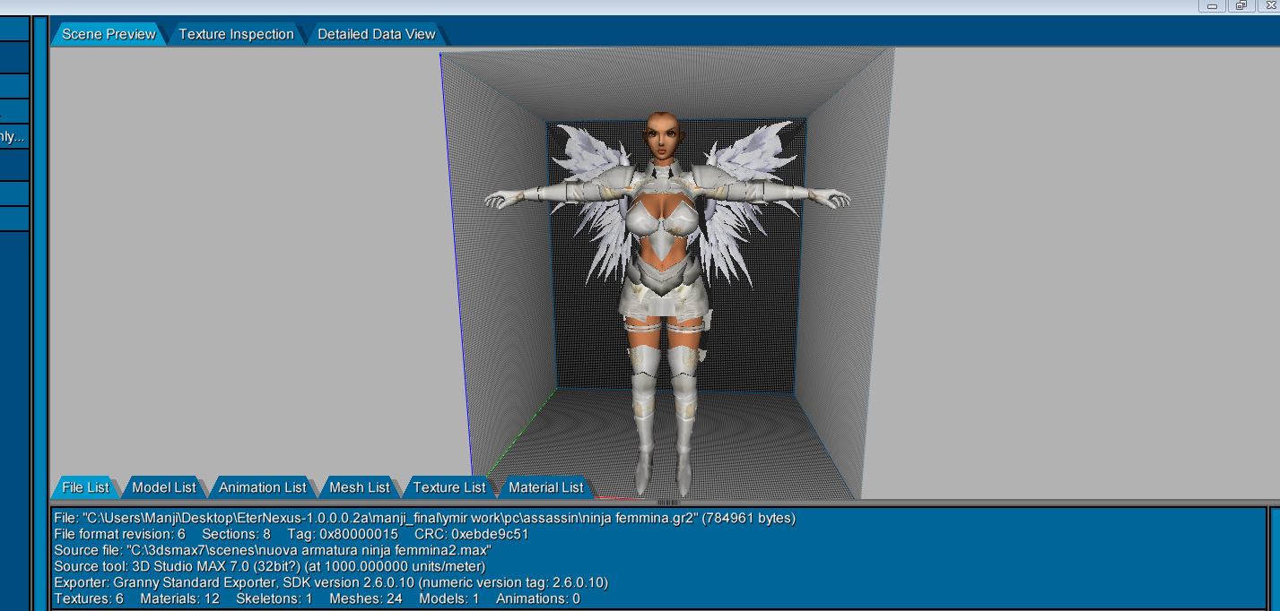This screenshot has width=1280, height=611.
Task: Open the Texture Inspection tab
Action: click(236, 34)
